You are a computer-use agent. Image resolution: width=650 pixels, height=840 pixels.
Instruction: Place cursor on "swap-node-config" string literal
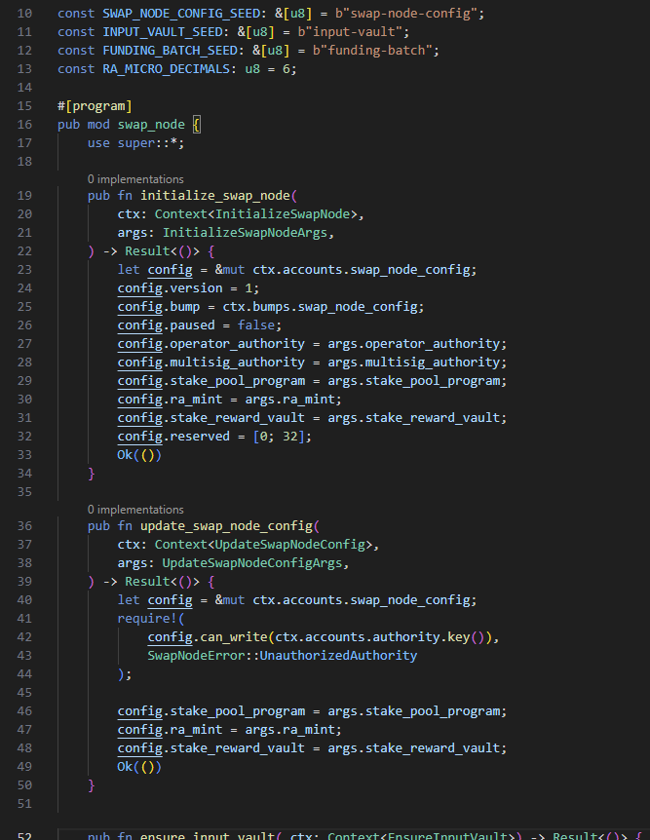click(x=410, y=14)
